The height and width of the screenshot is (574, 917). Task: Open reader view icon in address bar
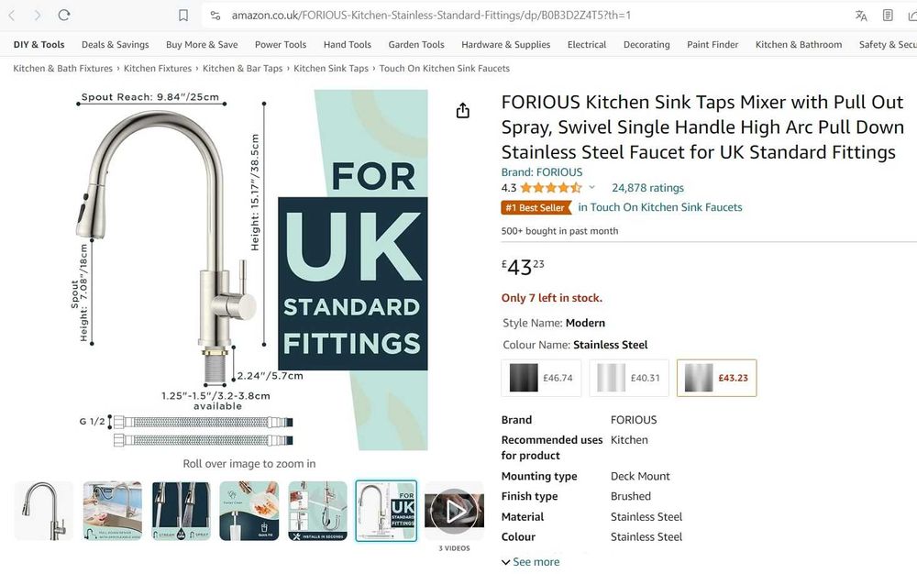pyautogui.click(x=888, y=16)
